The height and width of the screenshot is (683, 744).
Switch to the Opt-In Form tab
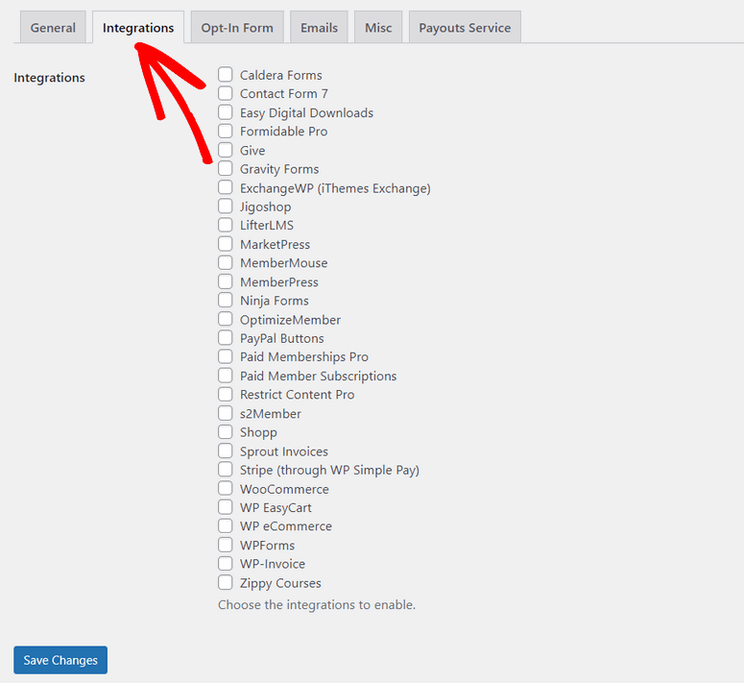point(237,28)
